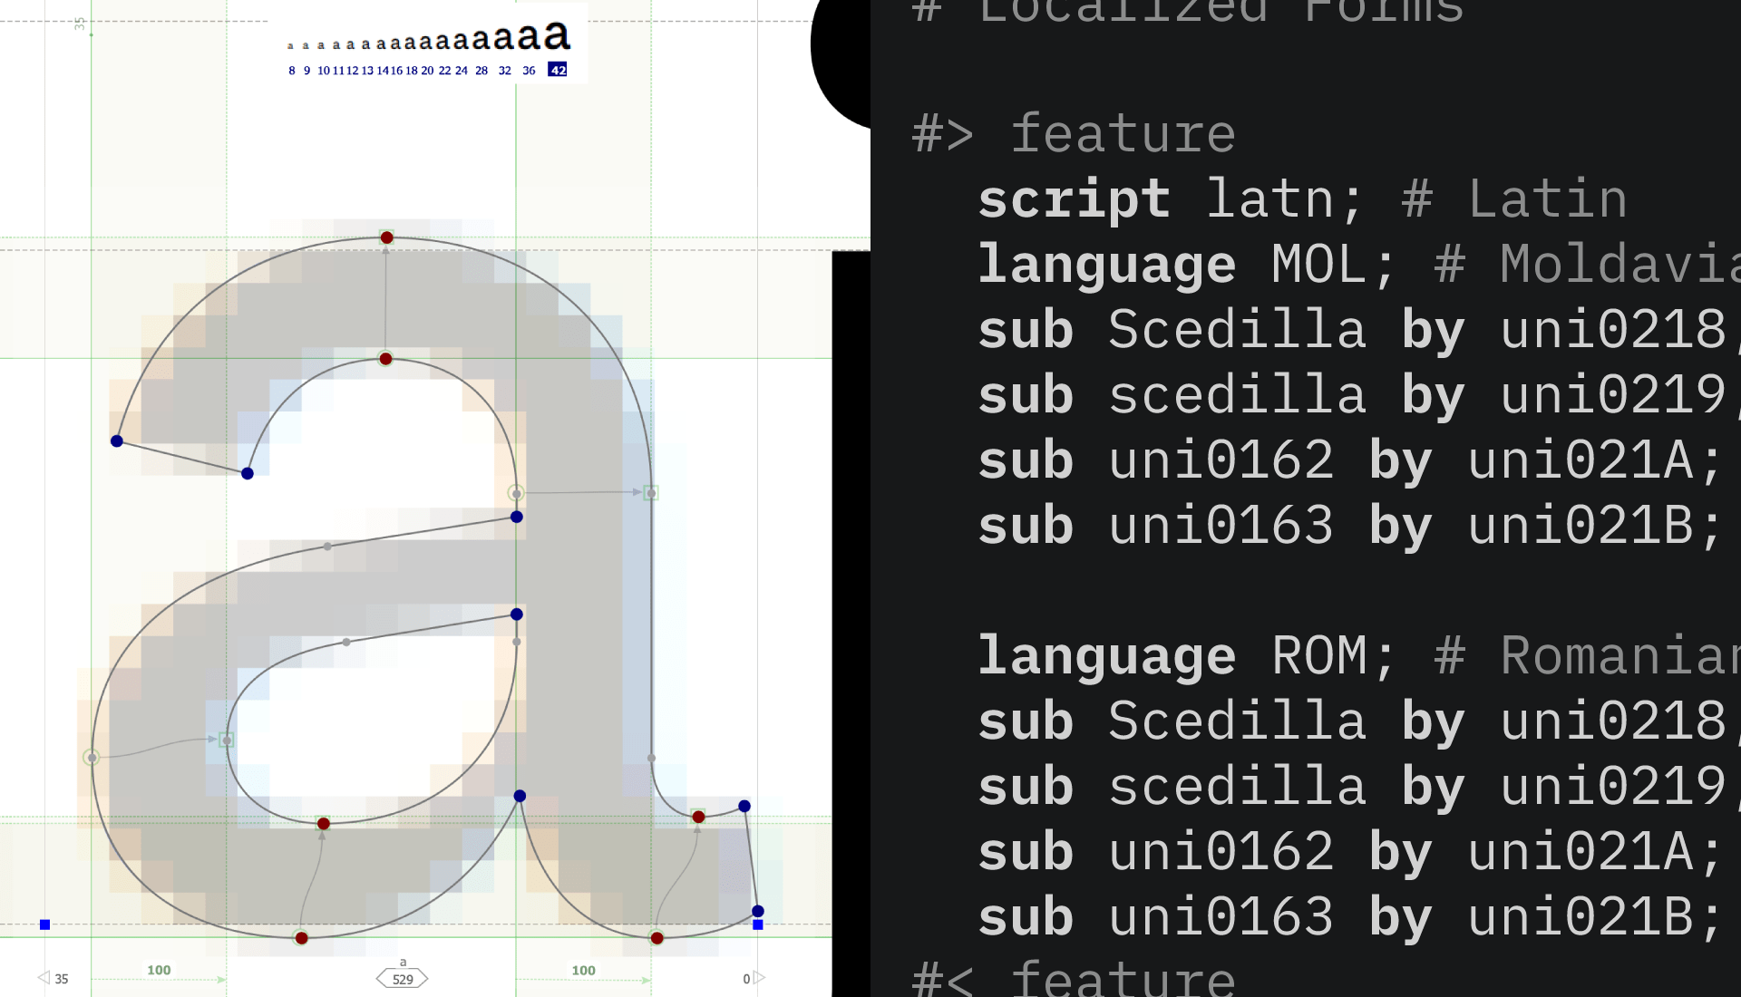Click the red node at glyph's topmost extremum
Screen dimensions: 1741x997
click(387, 237)
